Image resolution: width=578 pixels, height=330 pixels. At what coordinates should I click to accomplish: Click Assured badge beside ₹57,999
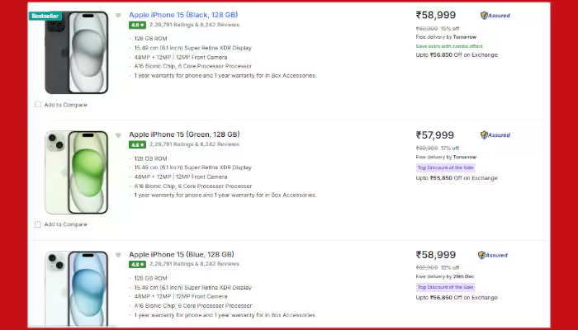point(495,134)
